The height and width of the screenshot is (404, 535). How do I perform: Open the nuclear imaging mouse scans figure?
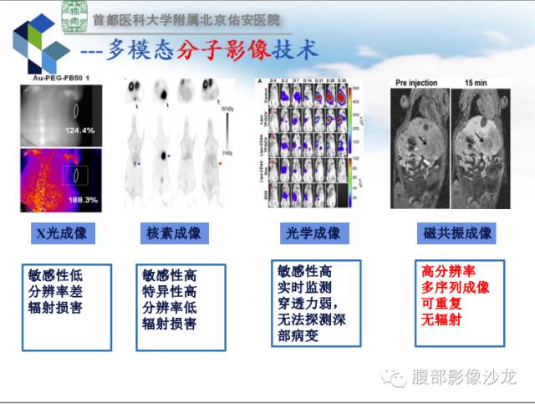click(179, 143)
